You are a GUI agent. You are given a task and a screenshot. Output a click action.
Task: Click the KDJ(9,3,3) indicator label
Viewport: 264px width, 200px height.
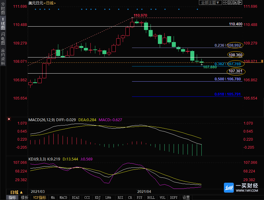coord(37,159)
